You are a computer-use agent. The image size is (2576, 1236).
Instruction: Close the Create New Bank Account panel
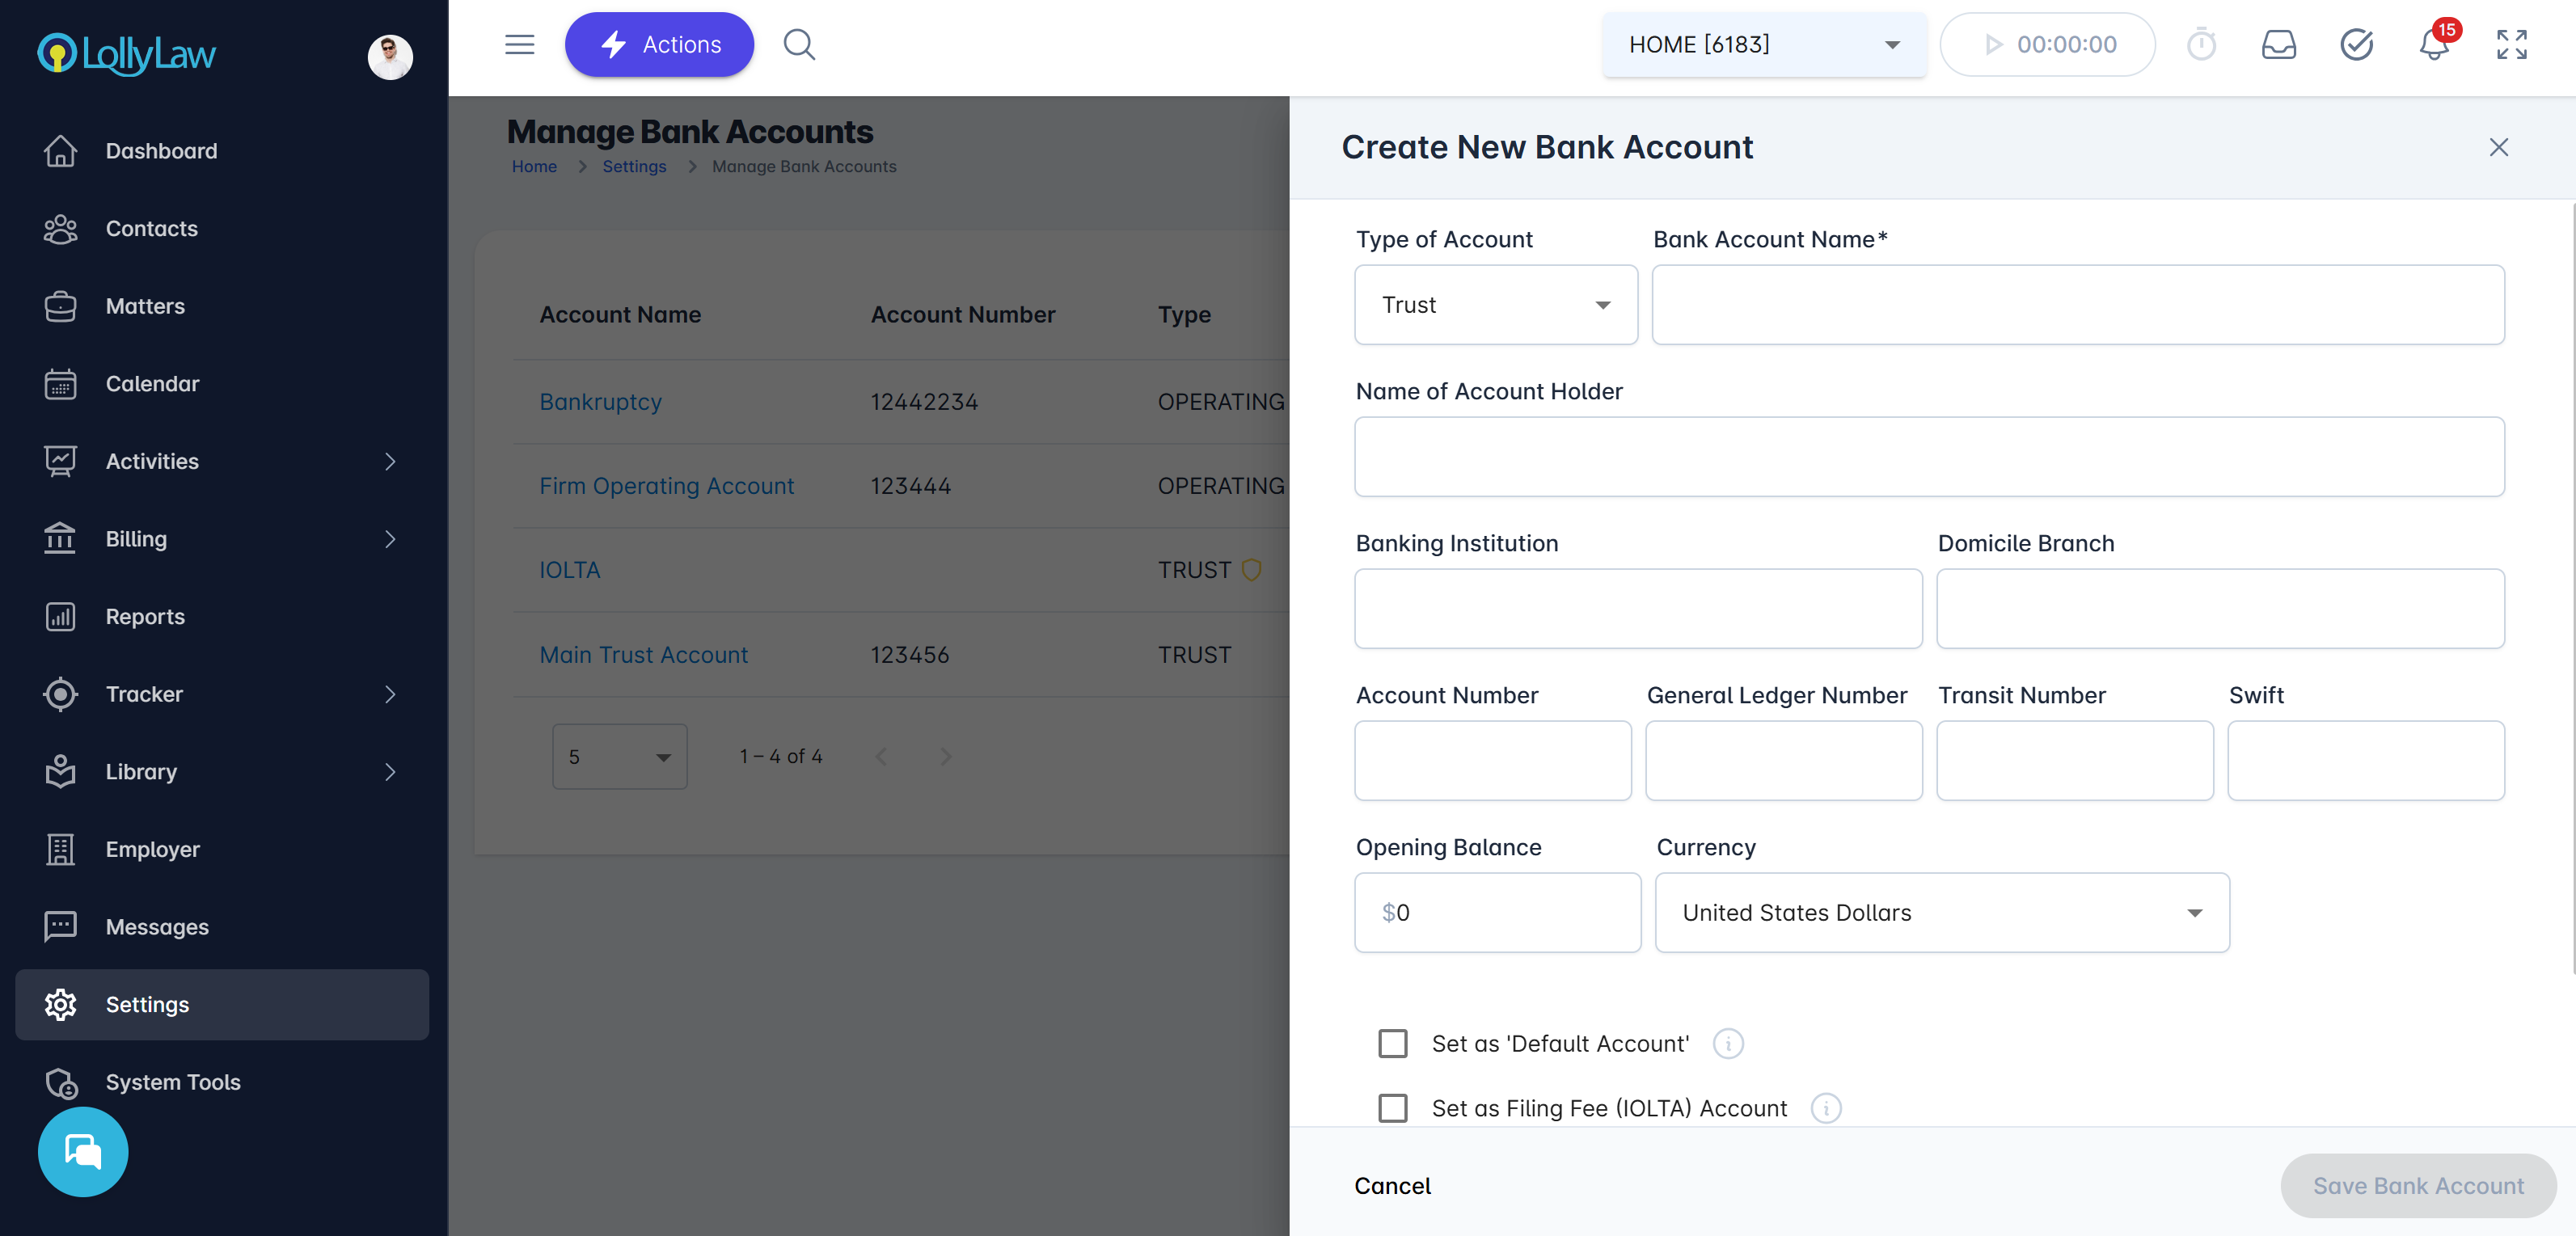[x=2499, y=147]
